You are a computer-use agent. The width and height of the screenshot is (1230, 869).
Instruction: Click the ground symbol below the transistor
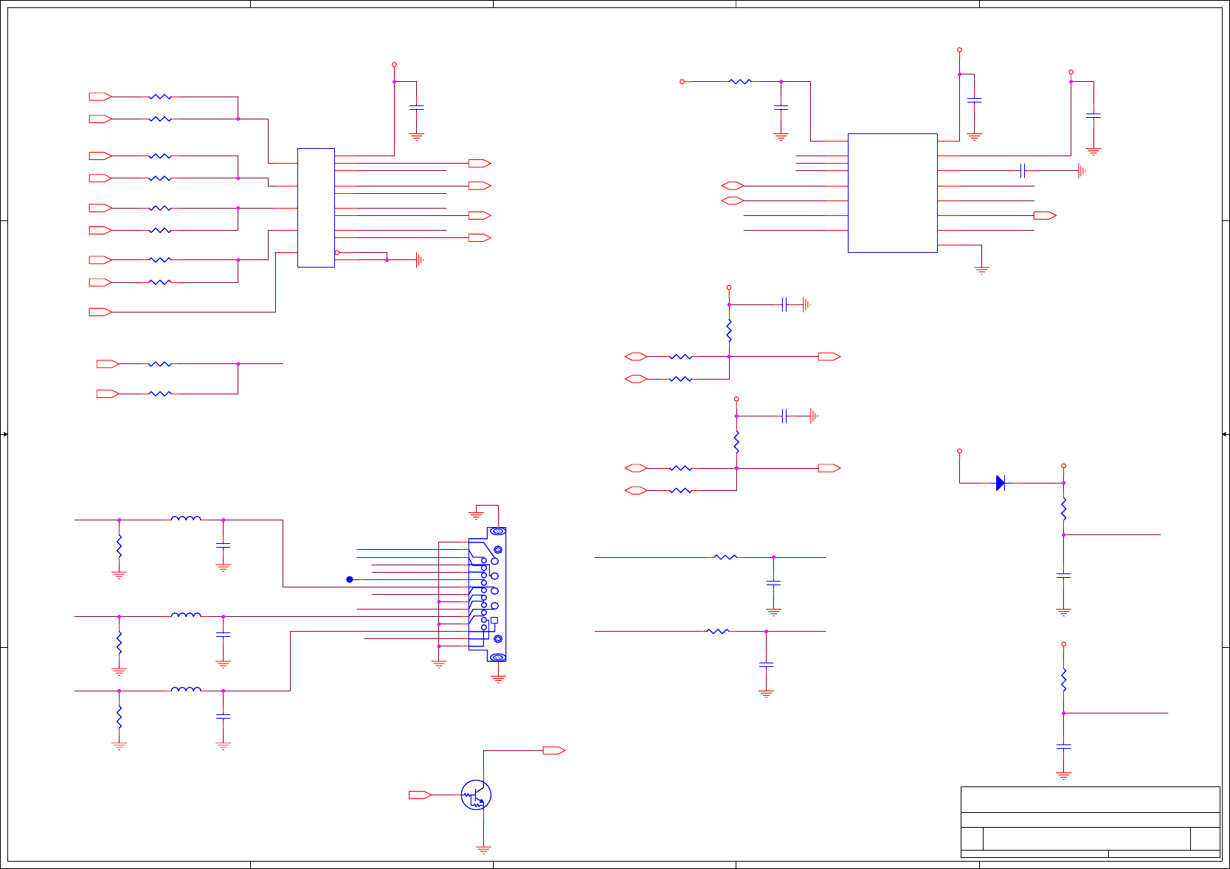coord(483,850)
